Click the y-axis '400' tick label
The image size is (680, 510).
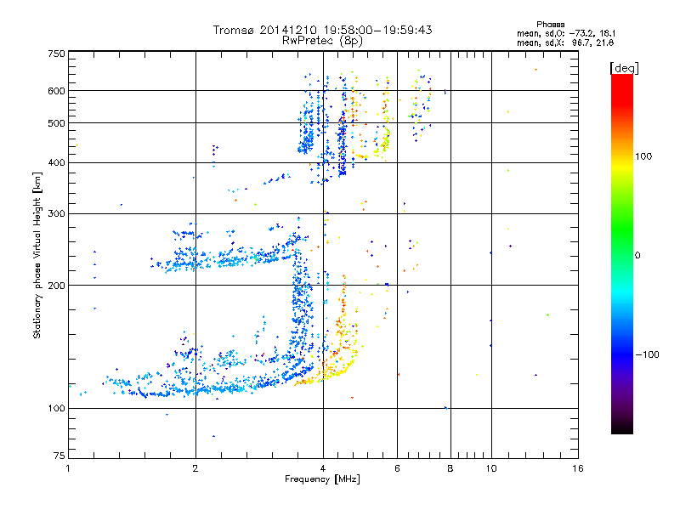56,163
